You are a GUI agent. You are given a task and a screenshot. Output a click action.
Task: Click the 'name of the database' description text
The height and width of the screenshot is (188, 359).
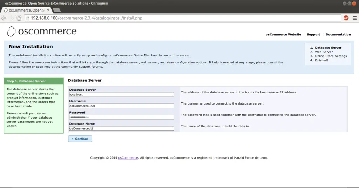click(x=215, y=126)
